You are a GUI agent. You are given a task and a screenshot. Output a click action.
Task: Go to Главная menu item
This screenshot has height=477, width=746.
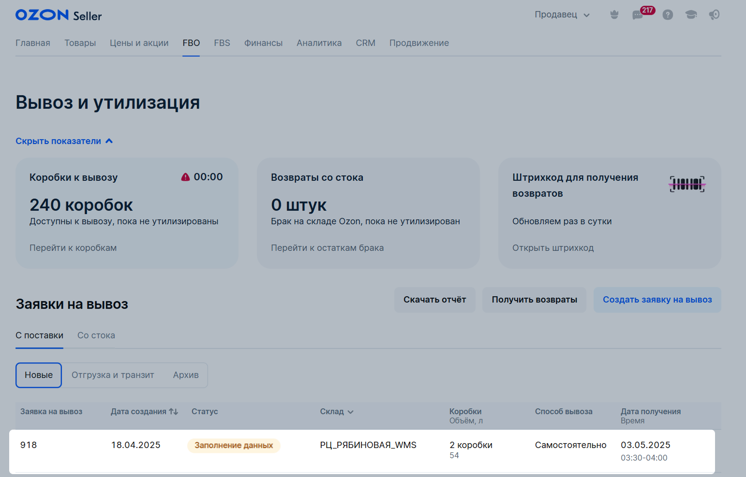pyautogui.click(x=33, y=43)
